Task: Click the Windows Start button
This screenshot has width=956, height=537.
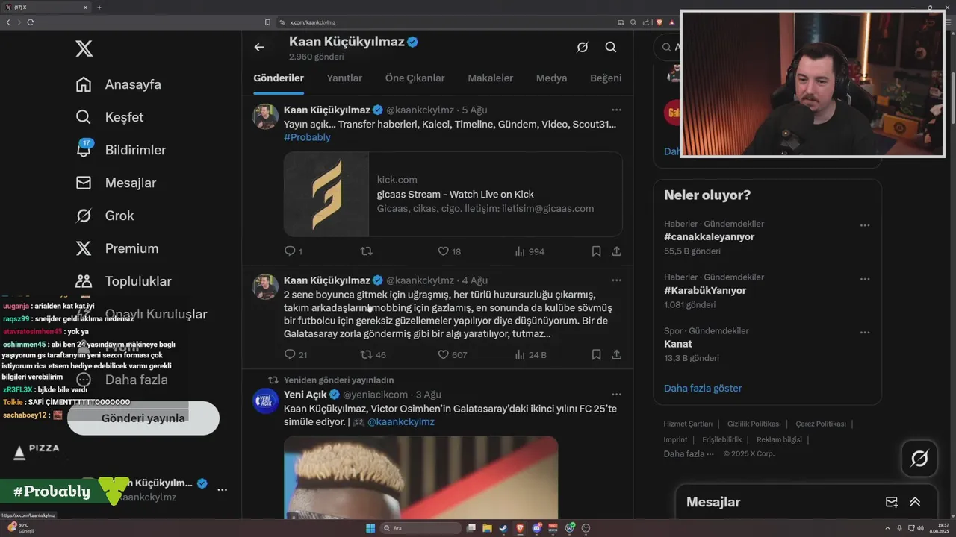Action: point(370,528)
